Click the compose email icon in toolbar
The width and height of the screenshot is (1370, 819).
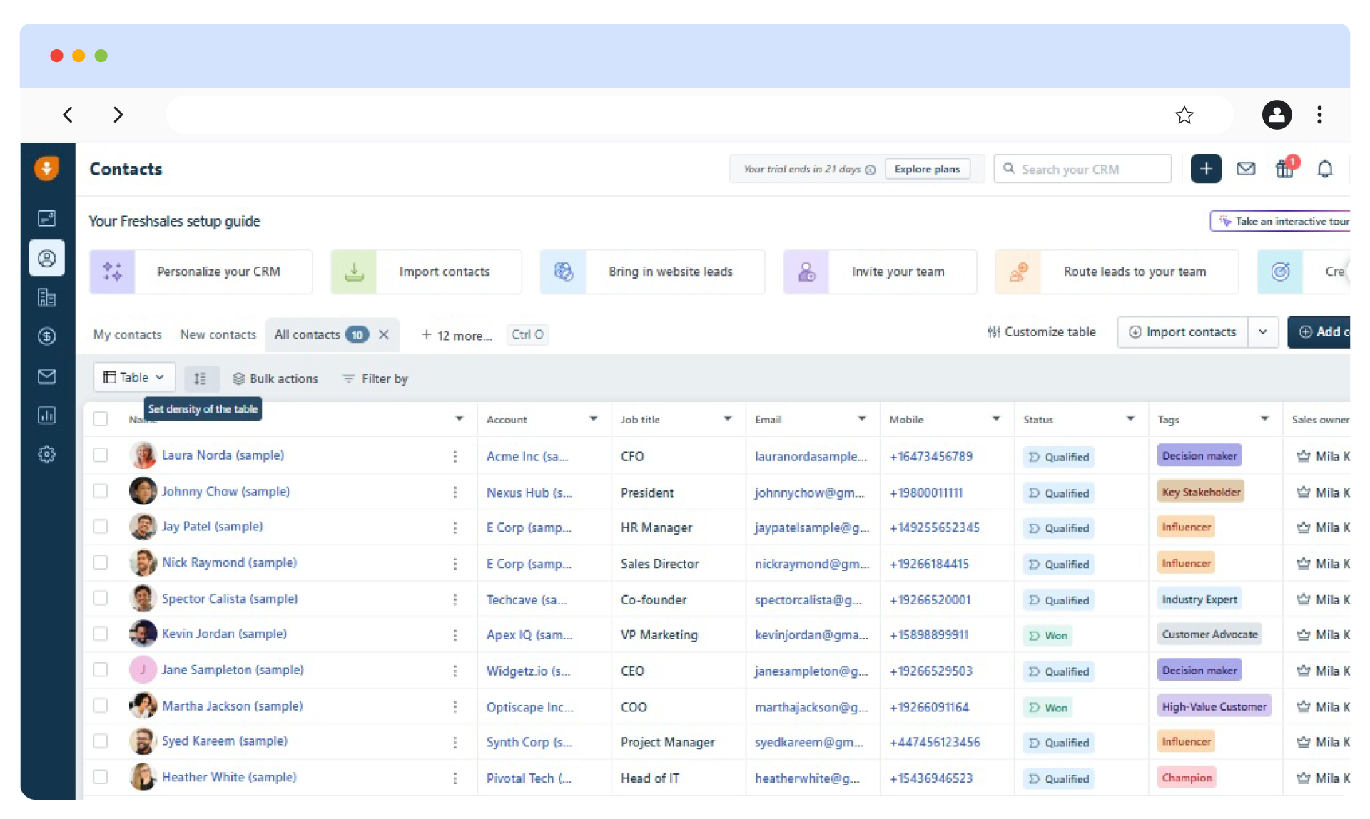1246,169
